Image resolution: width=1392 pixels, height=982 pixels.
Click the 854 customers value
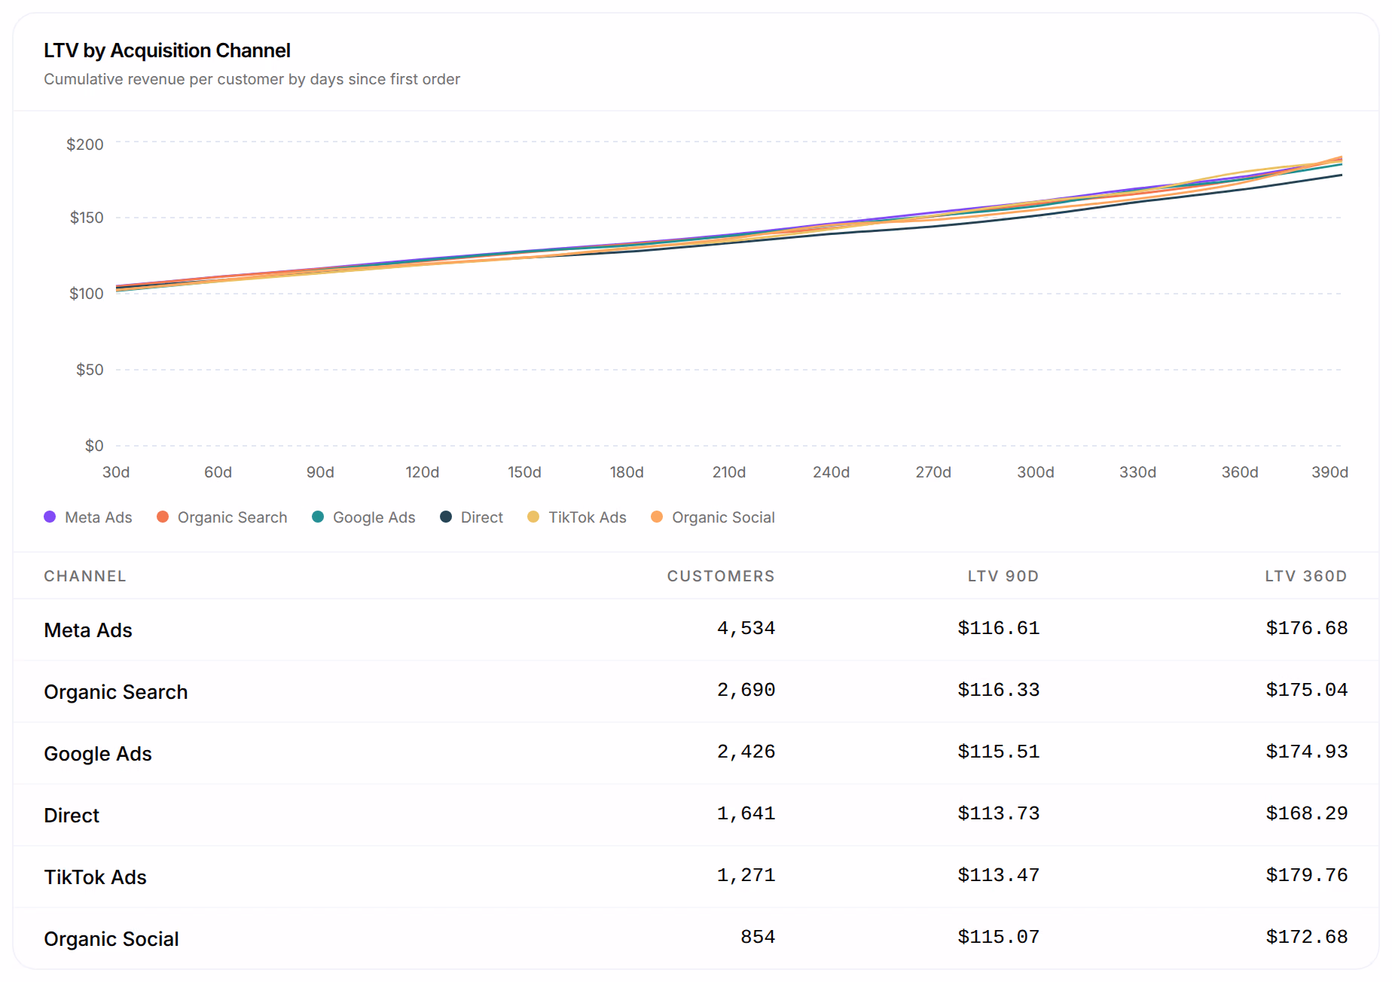(x=758, y=937)
